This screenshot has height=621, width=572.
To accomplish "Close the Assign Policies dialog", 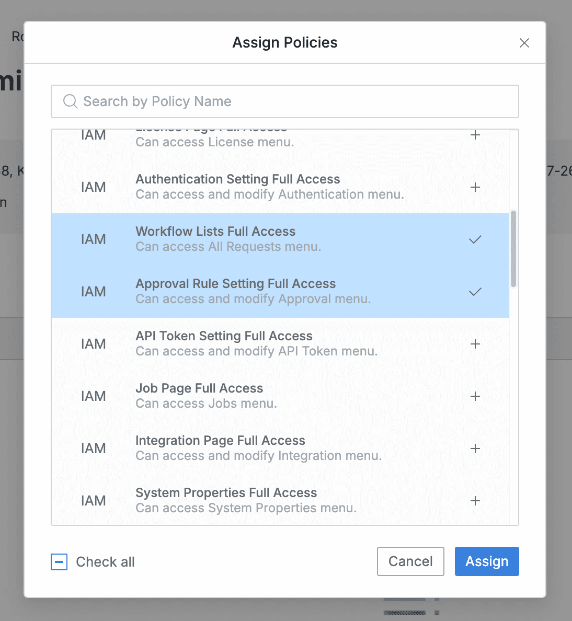I will click(x=524, y=43).
